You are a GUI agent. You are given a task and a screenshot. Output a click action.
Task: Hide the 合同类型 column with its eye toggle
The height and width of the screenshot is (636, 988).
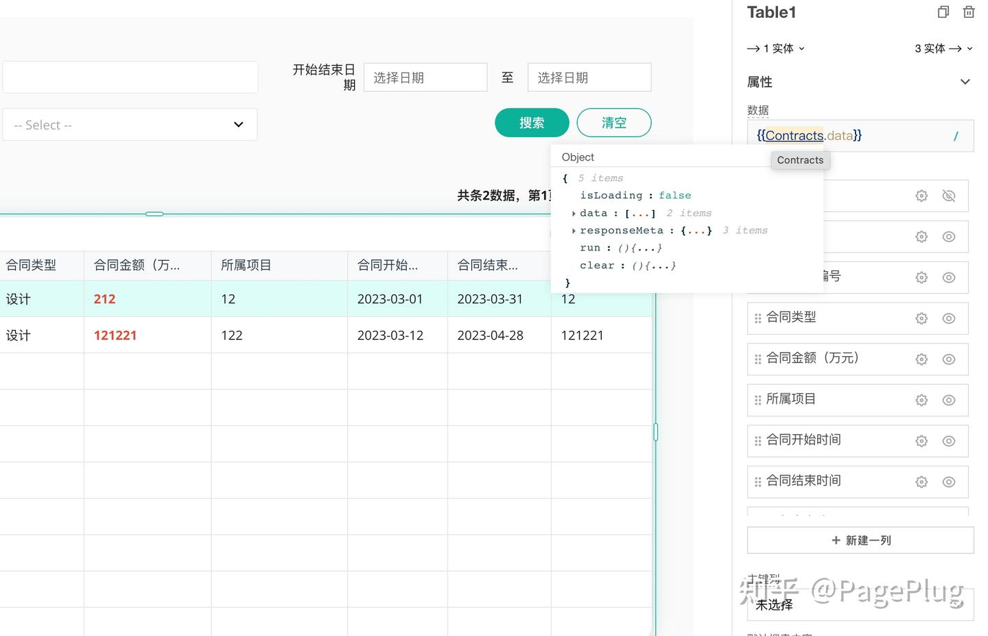949,318
